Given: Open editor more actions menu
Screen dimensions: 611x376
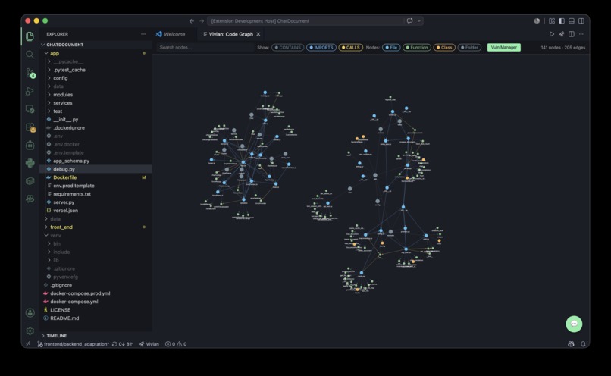Looking at the screenshot, I should point(581,34).
